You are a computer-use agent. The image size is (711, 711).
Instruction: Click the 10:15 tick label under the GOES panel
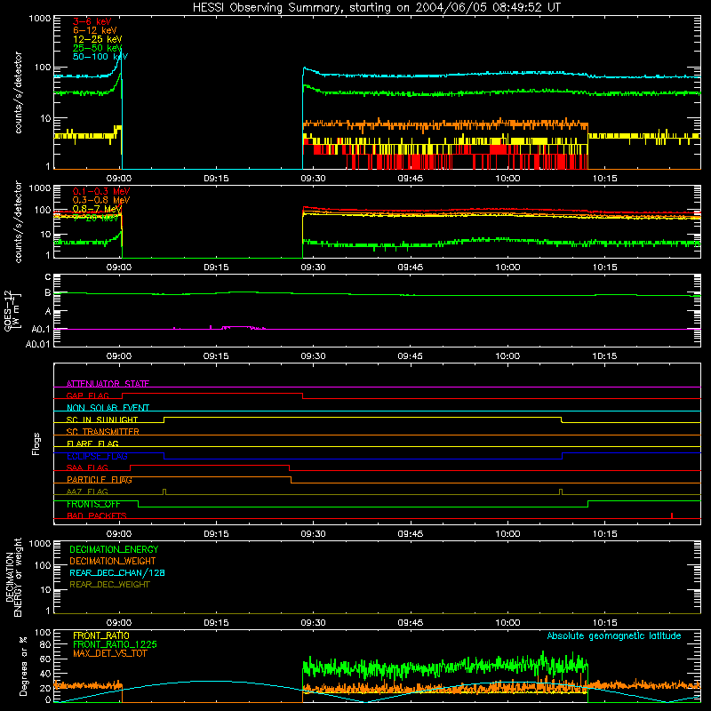click(x=604, y=356)
